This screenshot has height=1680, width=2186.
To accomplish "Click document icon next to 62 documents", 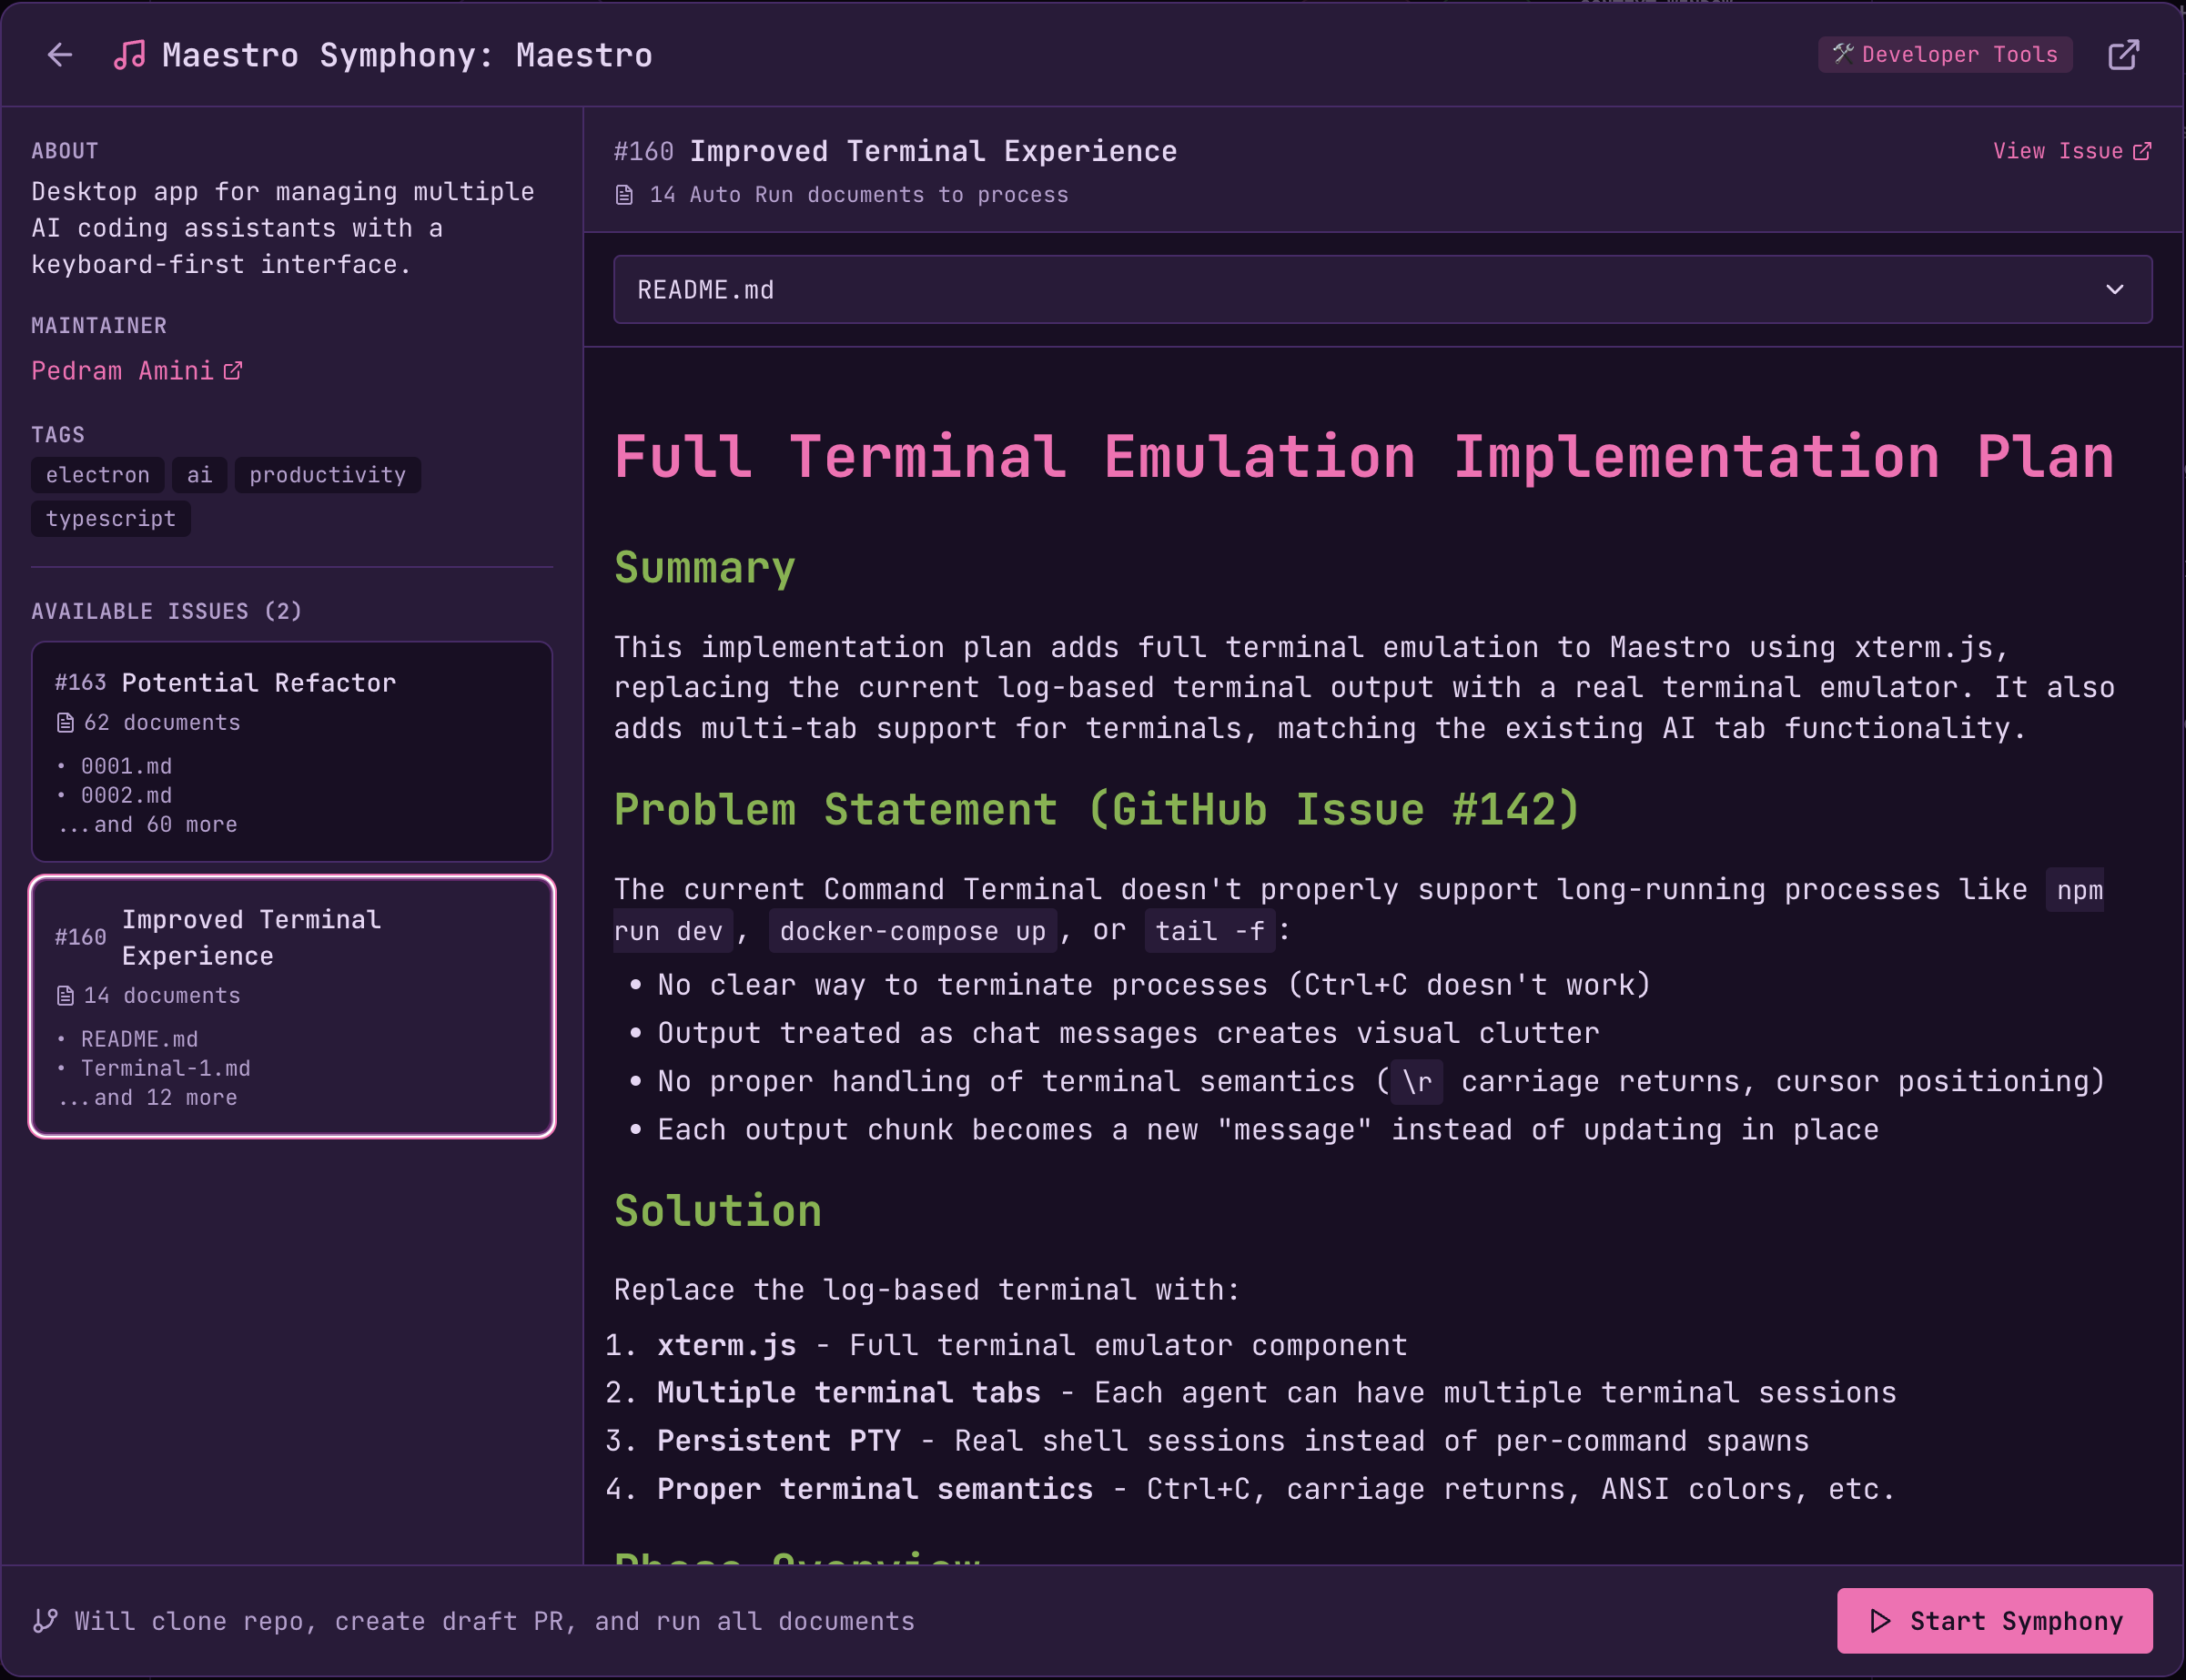I will pos(66,723).
